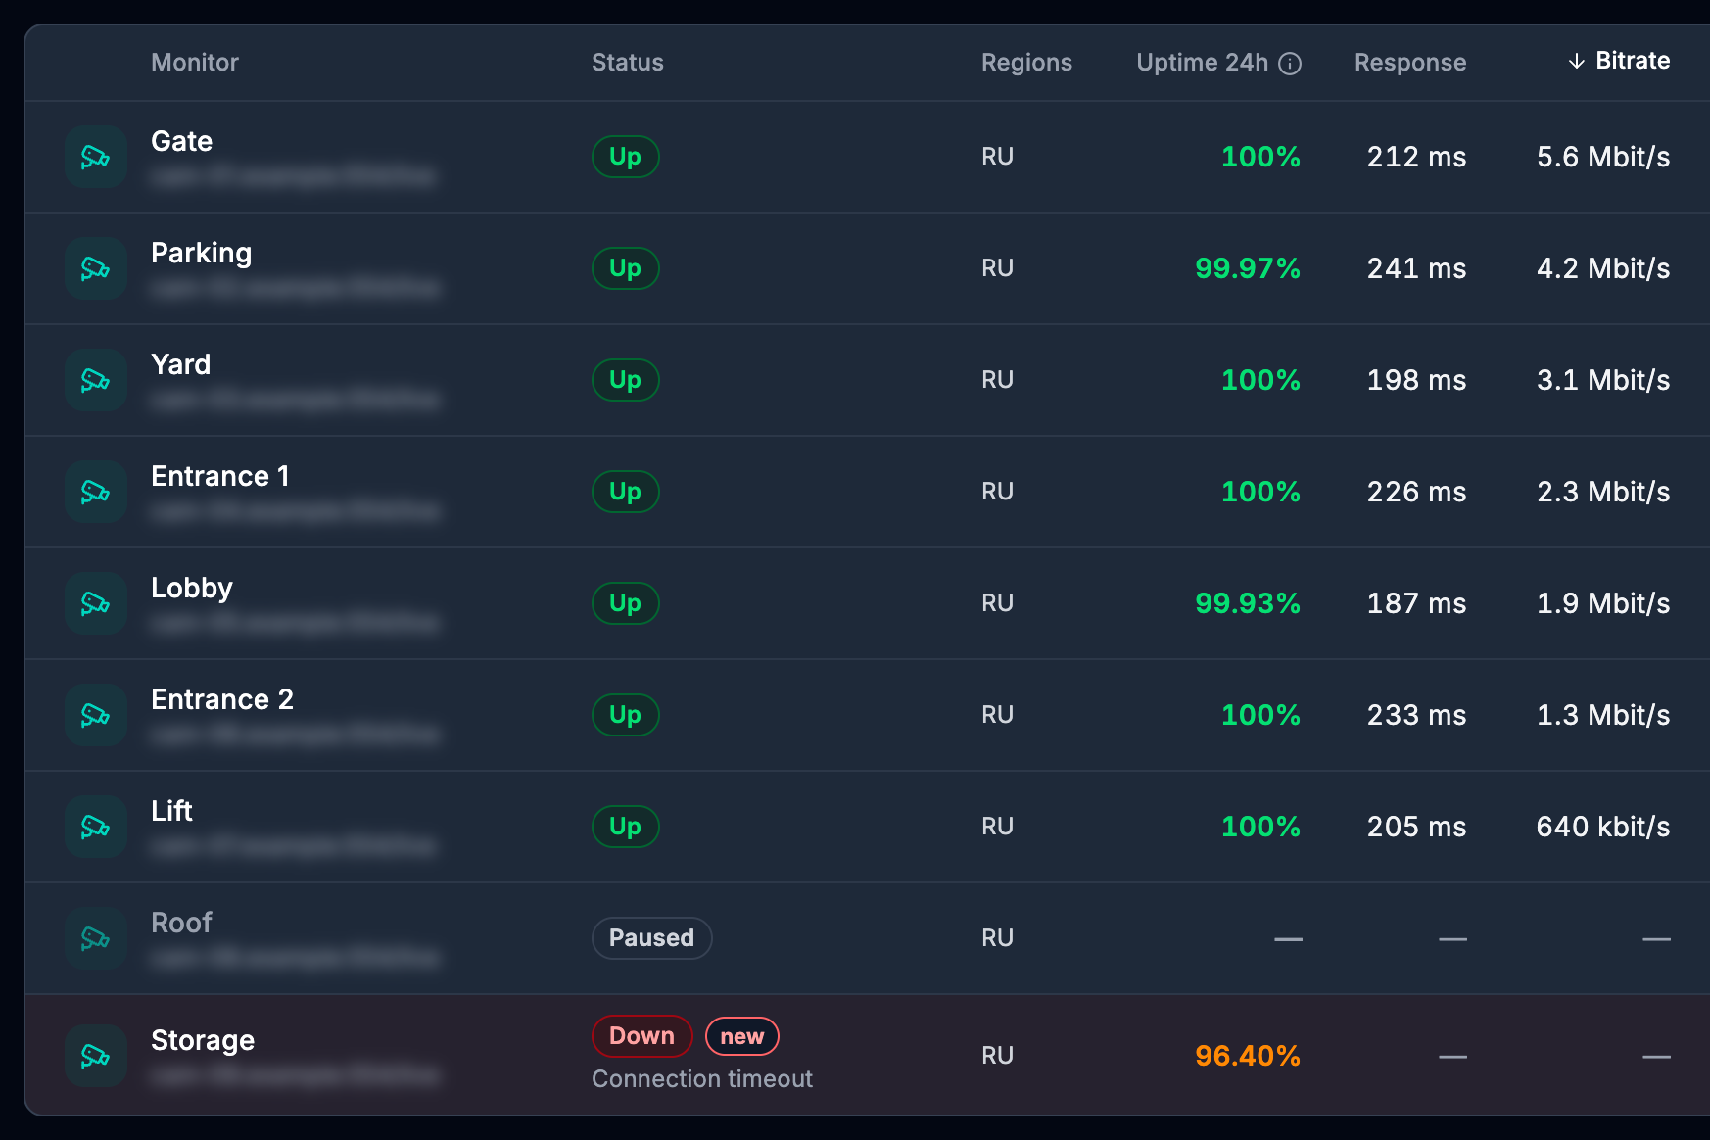1710x1140 pixels.
Task: Click the Uptime 24h column header
Action: pos(1202,63)
